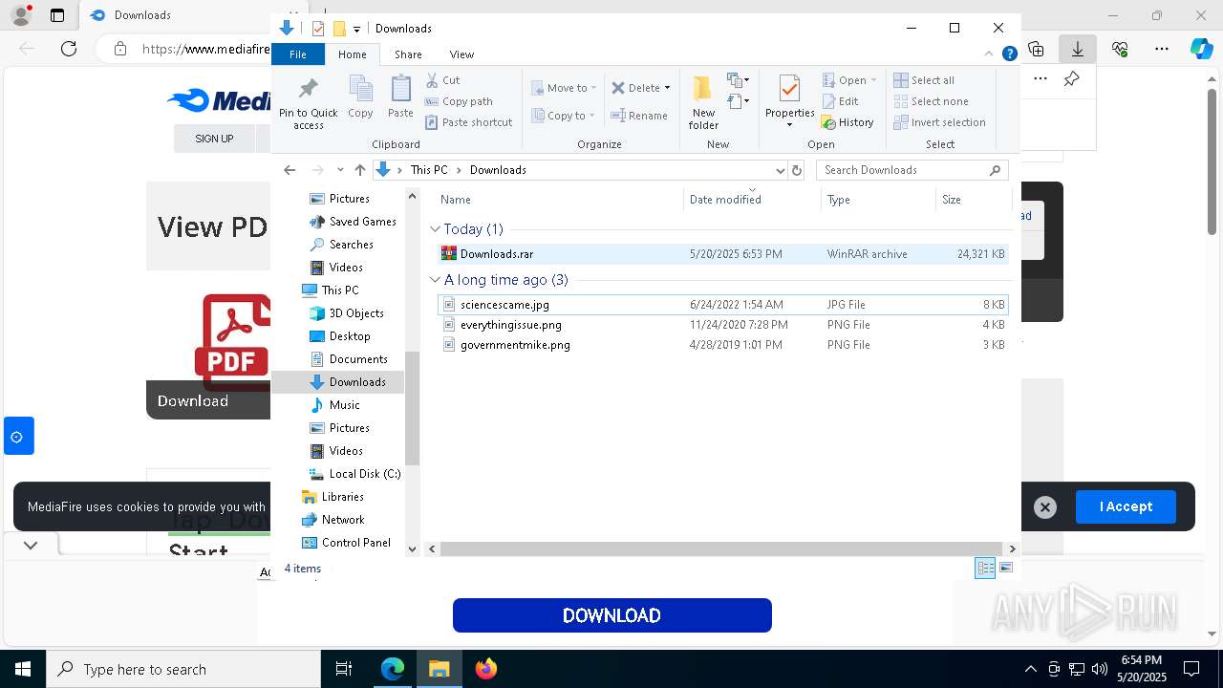Screen dimensions: 1223x688
Task: Click the blue DOWNLOAD button
Action: click(612, 615)
